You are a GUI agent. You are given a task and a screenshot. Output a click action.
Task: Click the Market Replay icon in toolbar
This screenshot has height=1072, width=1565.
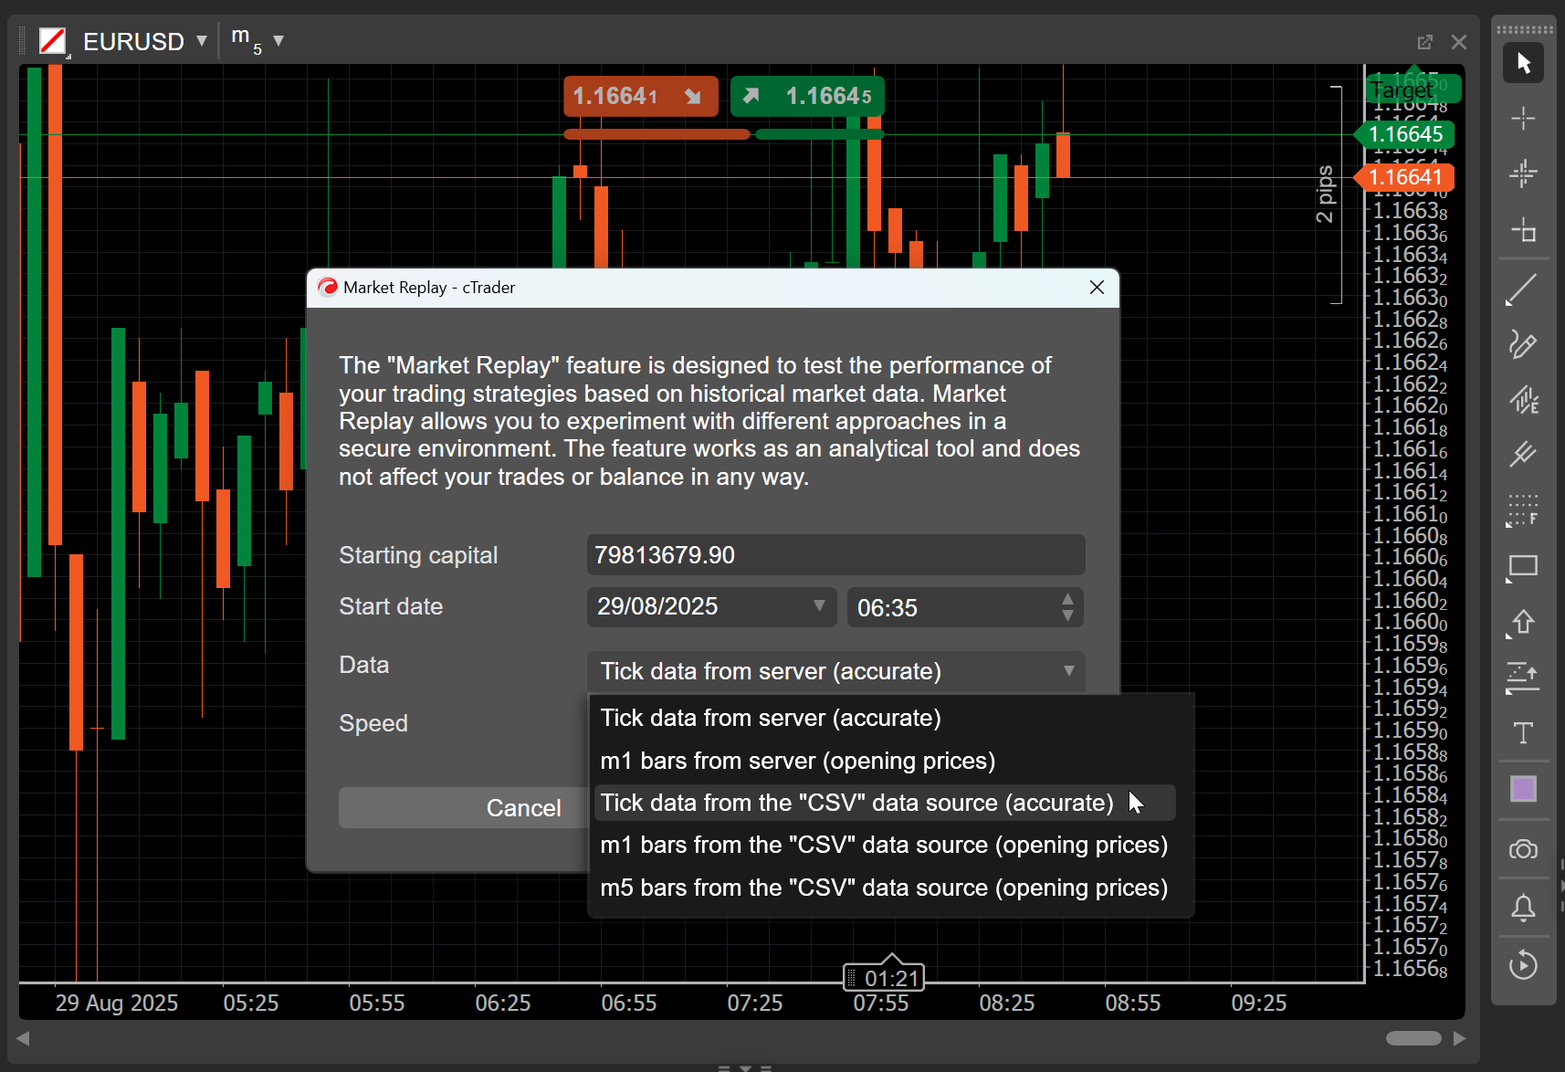(1522, 964)
